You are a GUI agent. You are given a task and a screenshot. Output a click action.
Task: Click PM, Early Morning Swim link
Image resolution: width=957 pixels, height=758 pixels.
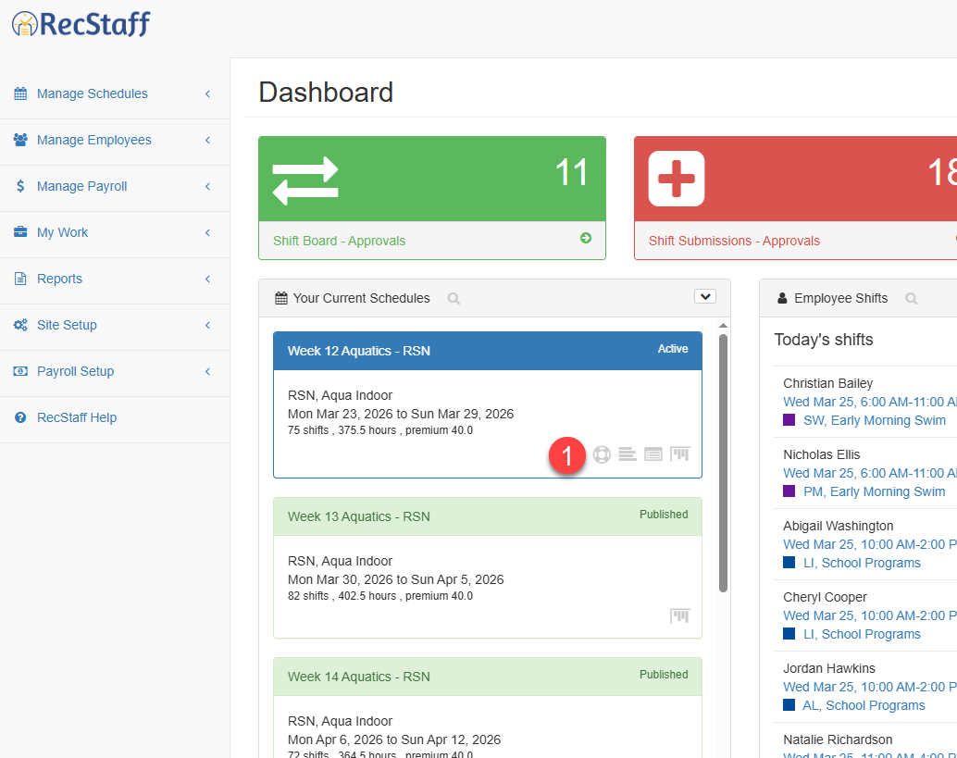click(874, 491)
